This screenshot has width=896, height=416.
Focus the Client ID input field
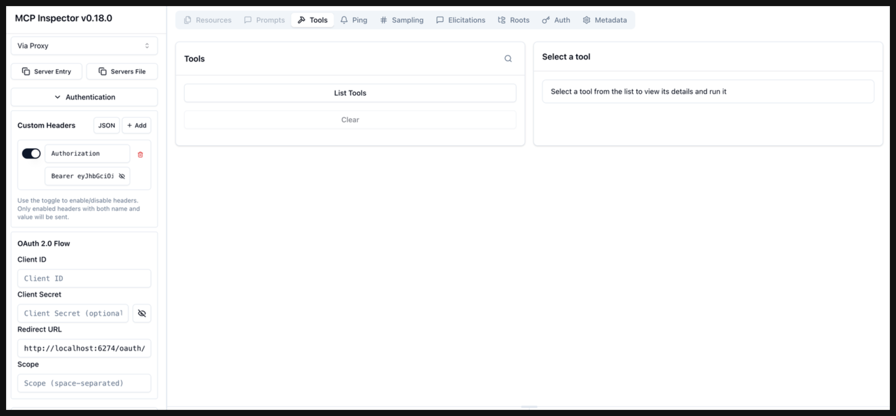[x=84, y=278]
